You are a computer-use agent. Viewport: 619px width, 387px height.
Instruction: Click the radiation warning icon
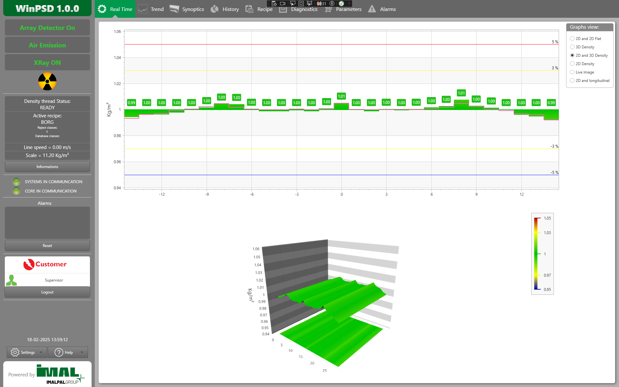point(47,81)
